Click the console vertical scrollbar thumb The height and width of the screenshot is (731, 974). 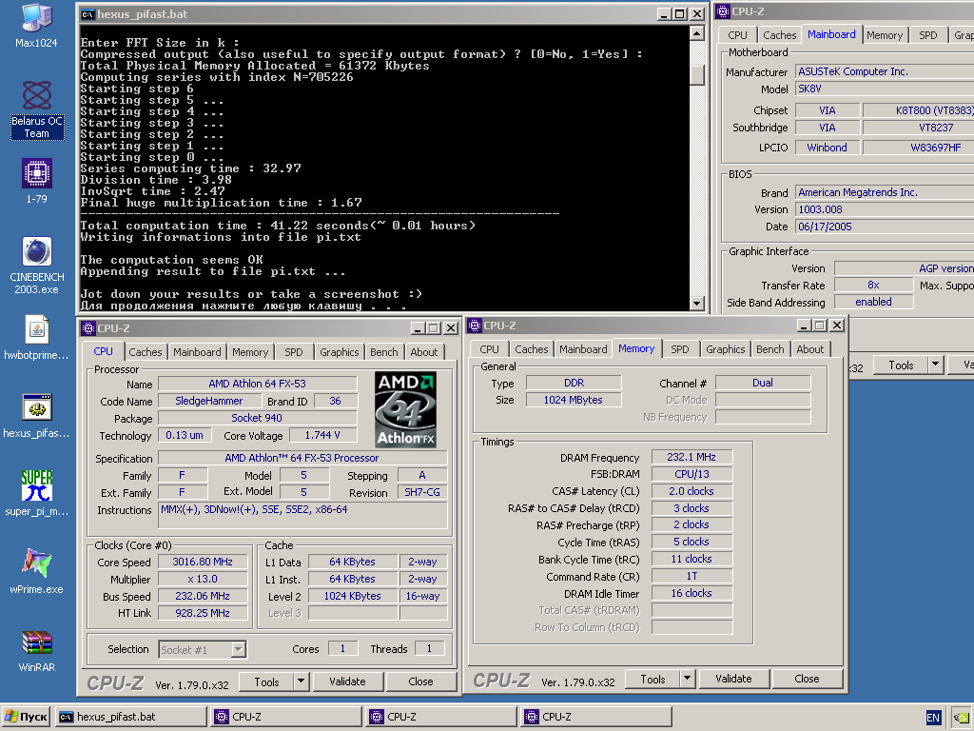[697, 74]
